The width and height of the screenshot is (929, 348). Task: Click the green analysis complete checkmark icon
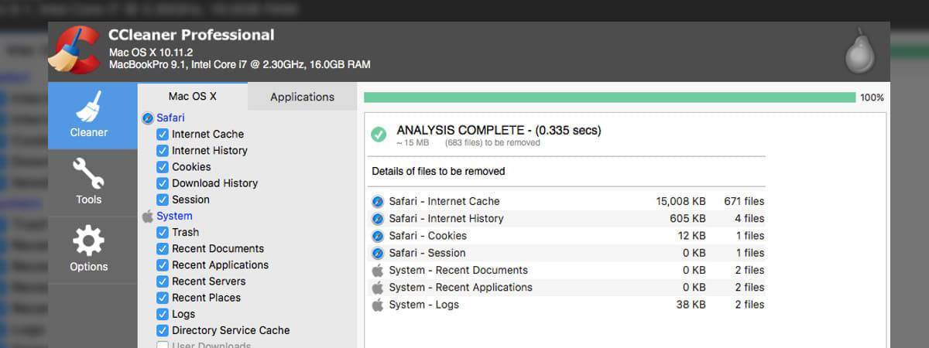point(379,135)
